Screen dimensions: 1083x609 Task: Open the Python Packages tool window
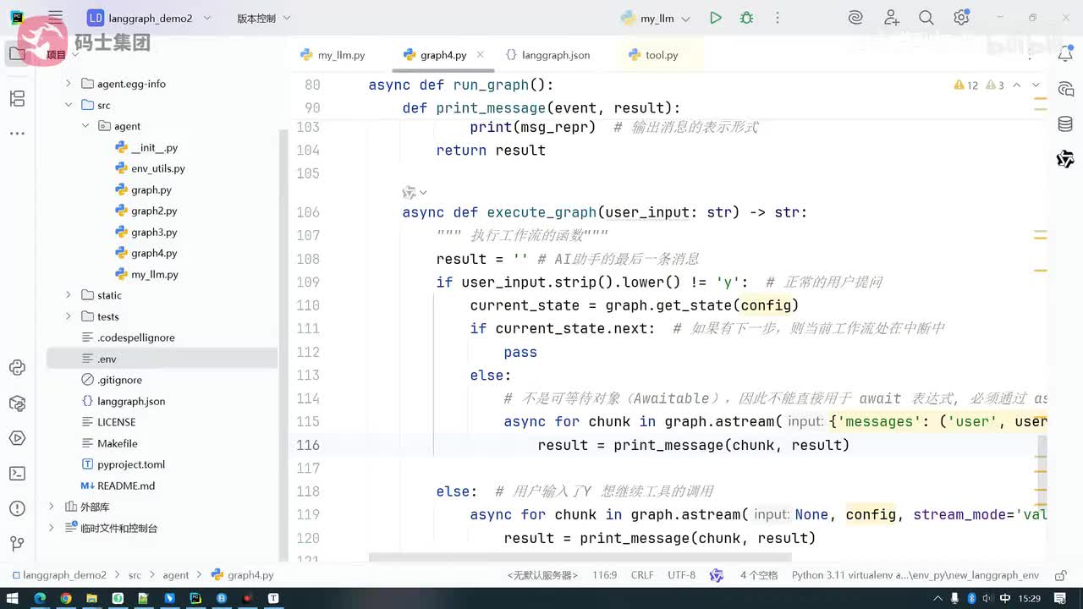point(17,403)
